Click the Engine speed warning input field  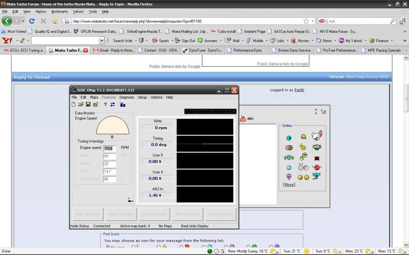pyautogui.click(x=109, y=148)
